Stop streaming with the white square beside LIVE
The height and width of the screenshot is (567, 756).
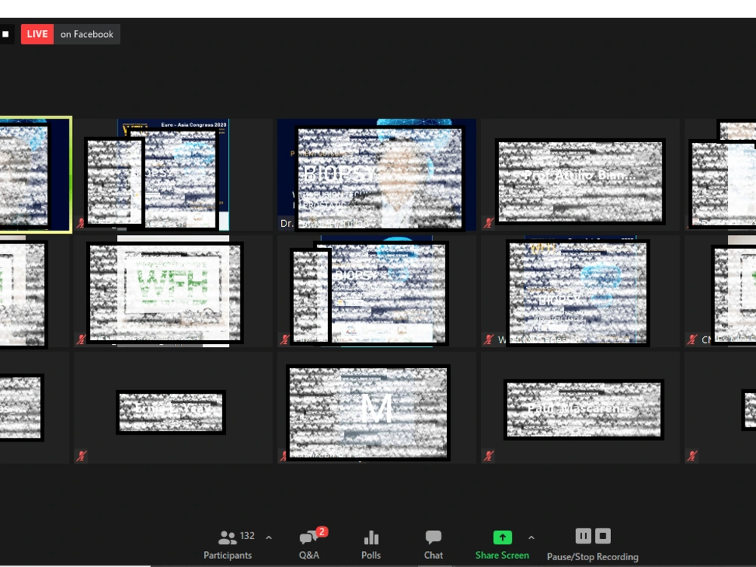8,33
